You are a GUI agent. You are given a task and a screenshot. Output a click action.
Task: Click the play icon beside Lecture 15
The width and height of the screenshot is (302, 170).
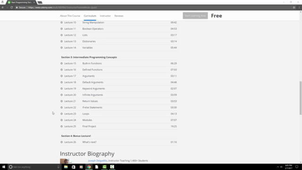click(x=61, y=63)
